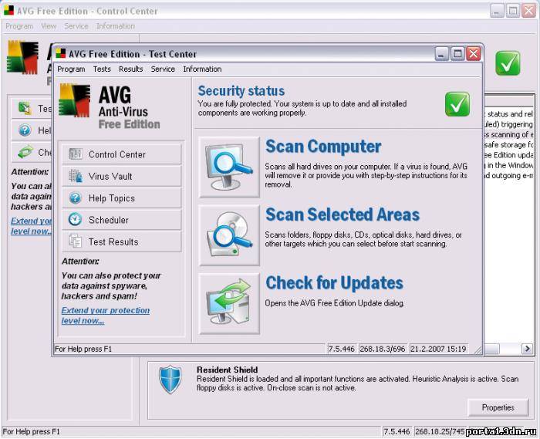Click the Resident Shield title text
The width and height of the screenshot is (540, 439).
click(x=227, y=370)
